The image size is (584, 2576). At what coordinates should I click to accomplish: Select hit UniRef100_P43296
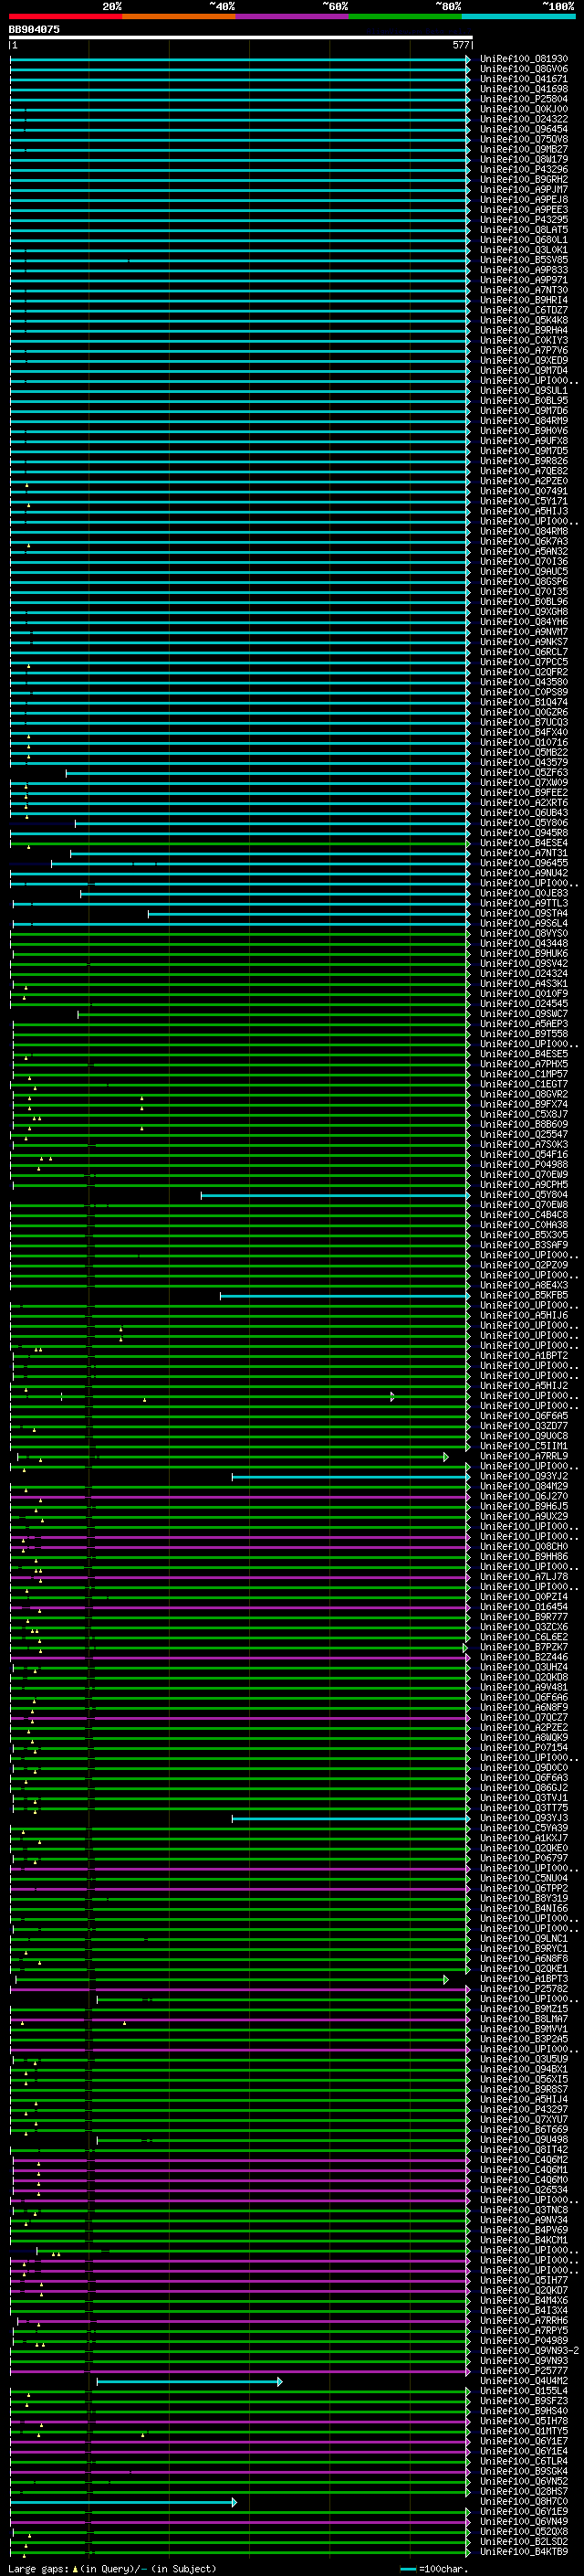(x=524, y=169)
